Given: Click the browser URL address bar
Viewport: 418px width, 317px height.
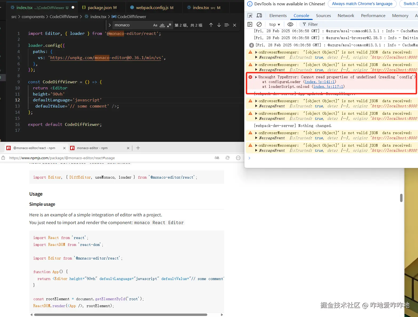Looking at the screenshot, I should 107,158.
